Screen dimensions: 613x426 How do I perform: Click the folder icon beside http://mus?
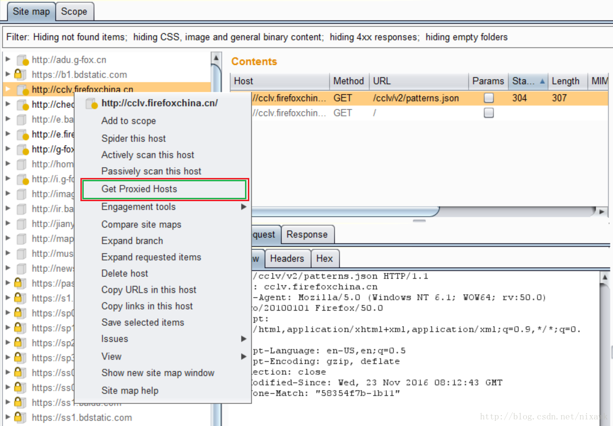pos(21,253)
